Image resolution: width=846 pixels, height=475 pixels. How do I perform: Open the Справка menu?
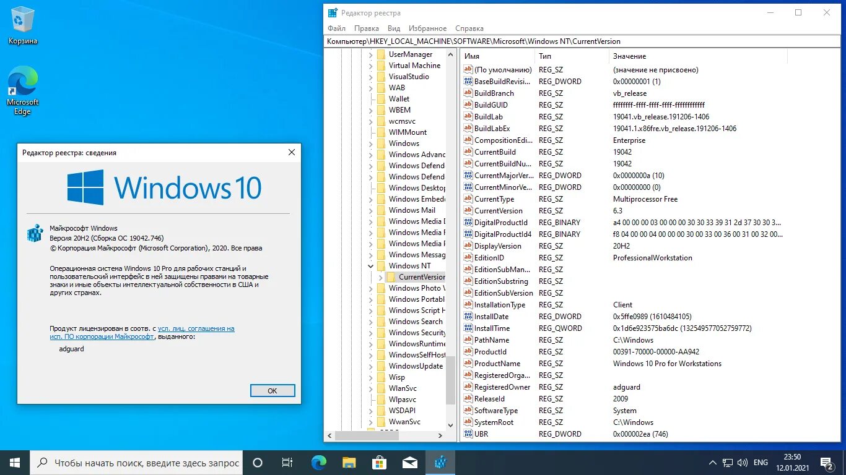tap(469, 28)
